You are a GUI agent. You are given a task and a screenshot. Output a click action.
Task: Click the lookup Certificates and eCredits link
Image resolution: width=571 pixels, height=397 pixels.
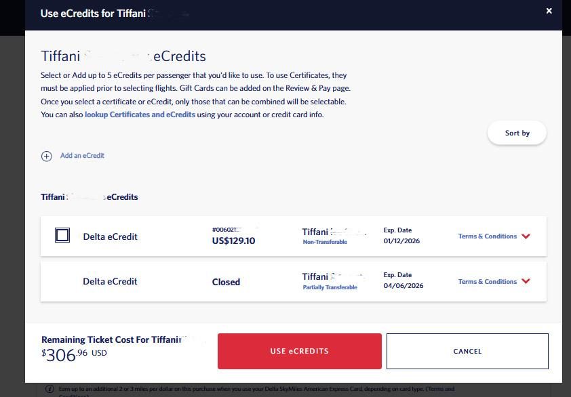(140, 114)
